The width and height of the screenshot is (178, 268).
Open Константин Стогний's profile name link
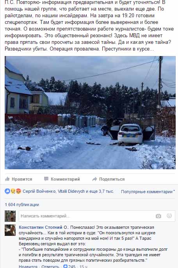point(41,227)
